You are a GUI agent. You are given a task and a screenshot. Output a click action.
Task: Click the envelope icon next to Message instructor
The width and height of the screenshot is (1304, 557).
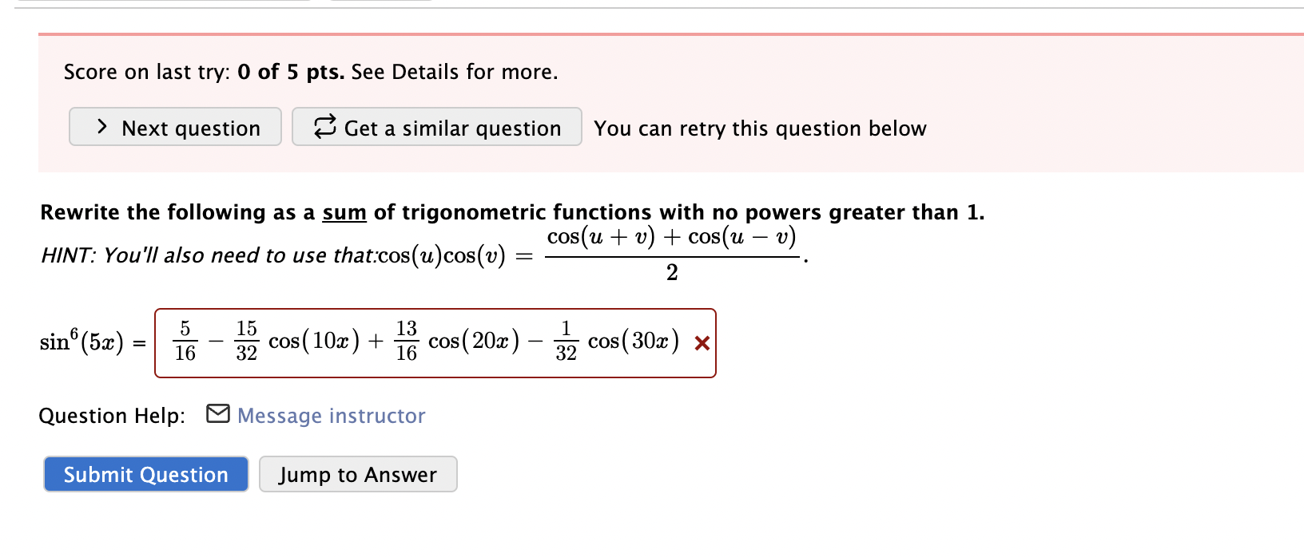[217, 414]
